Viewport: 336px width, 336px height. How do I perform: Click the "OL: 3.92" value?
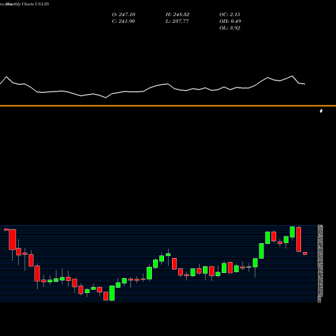point(230,28)
